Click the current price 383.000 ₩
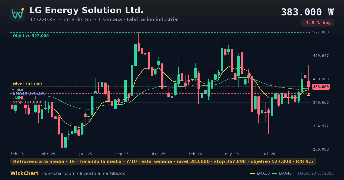Image resolution: width=344 pixels, height=180 pixels. [307, 12]
